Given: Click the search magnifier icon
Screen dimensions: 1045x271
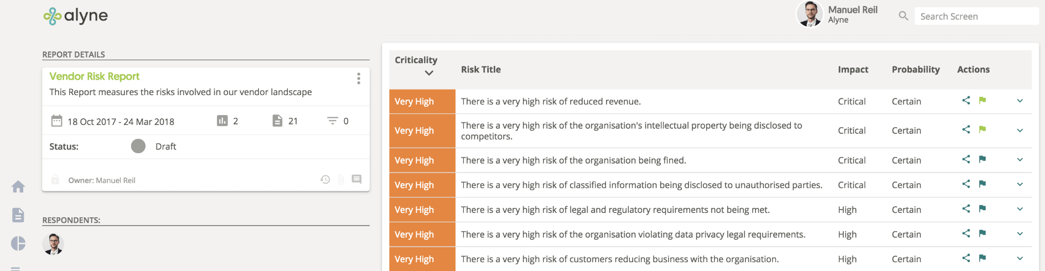Looking at the screenshot, I should coord(903,16).
